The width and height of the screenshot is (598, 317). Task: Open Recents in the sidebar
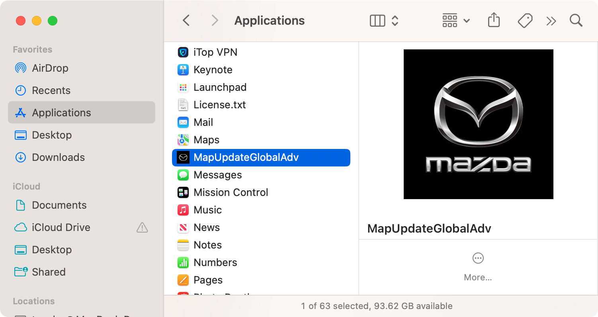(x=82, y=90)
